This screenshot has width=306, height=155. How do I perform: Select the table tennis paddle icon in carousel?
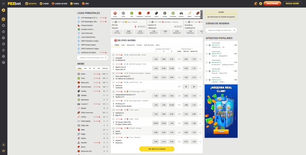tap(148, 13)
